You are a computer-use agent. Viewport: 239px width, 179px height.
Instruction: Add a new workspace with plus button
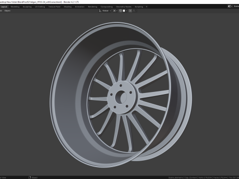click(x=146, y=7)
